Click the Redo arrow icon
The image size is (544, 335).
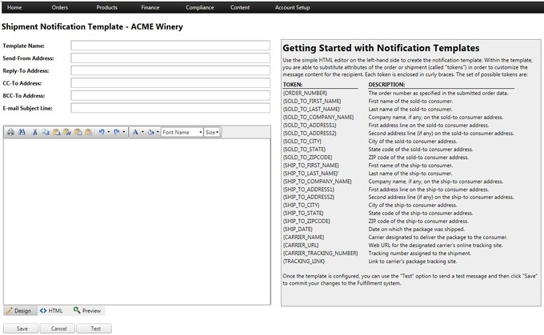point(116,132)
